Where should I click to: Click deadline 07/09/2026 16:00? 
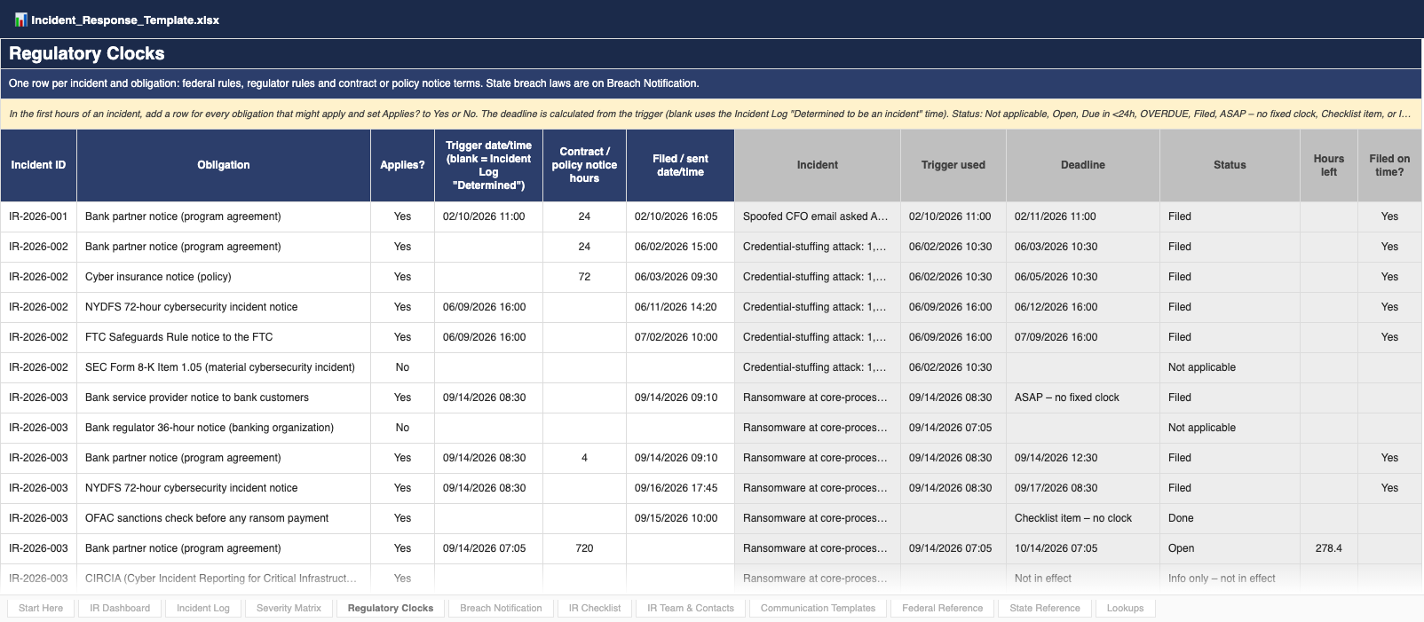pyautogui.click(x=1083, y=337)
